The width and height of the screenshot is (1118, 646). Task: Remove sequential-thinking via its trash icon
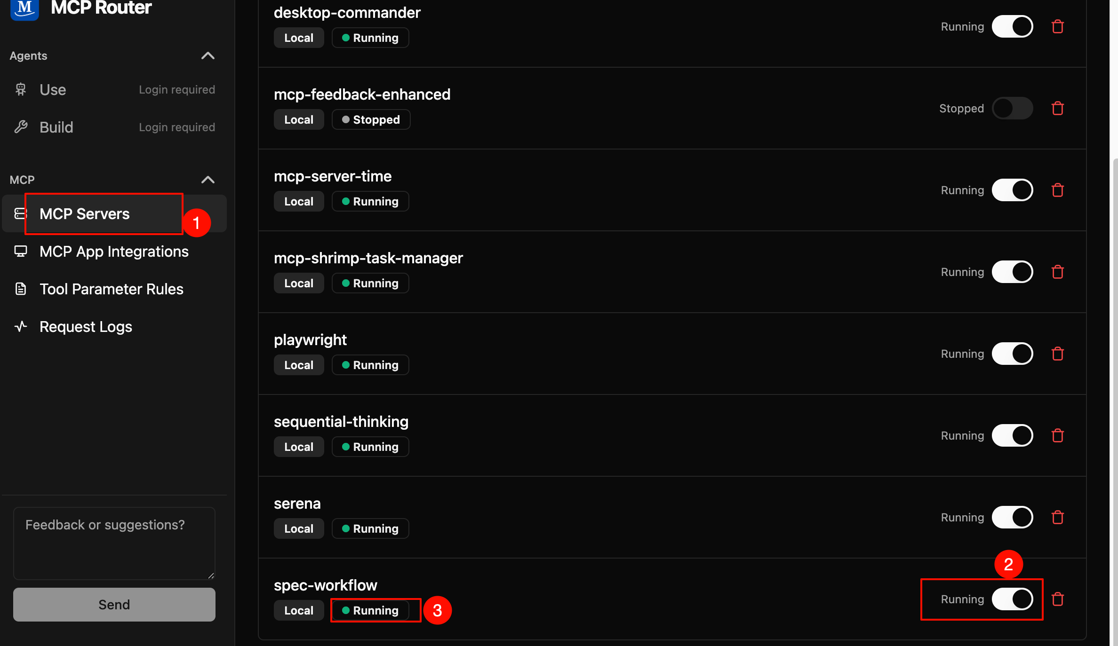(1058, 435)
